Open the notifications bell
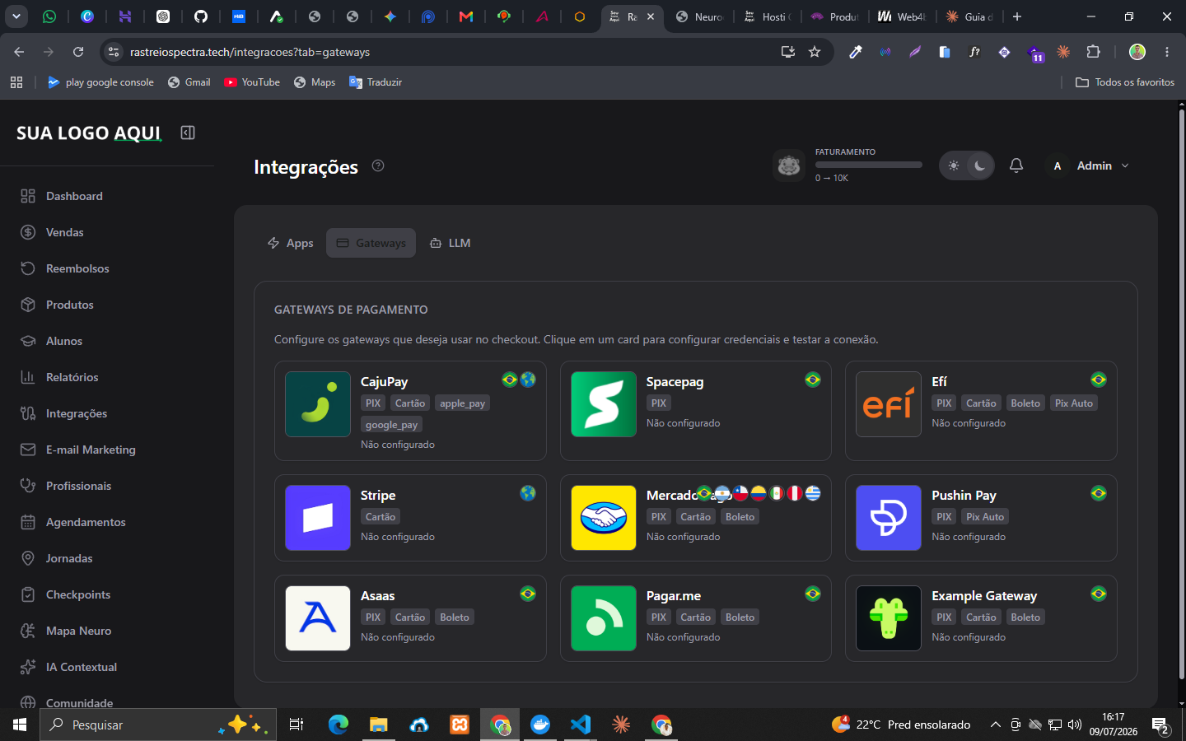 [x=1016, y=165]
